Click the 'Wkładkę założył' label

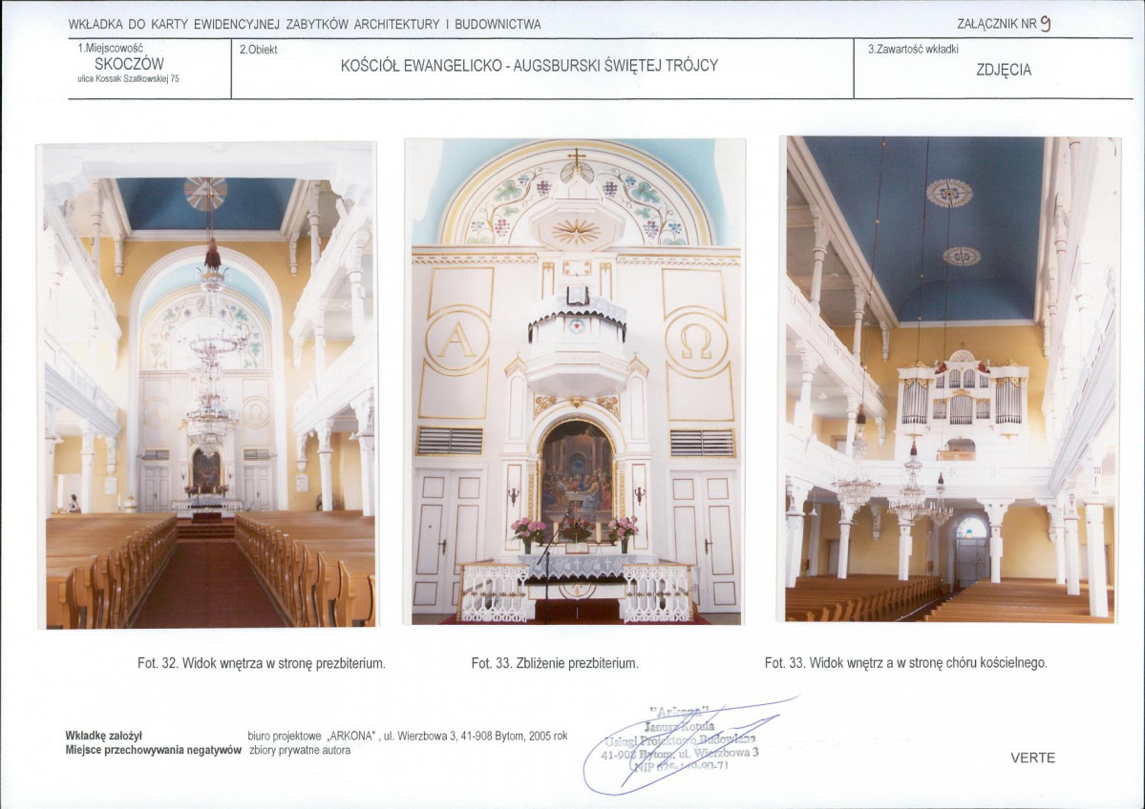point(103,736)
